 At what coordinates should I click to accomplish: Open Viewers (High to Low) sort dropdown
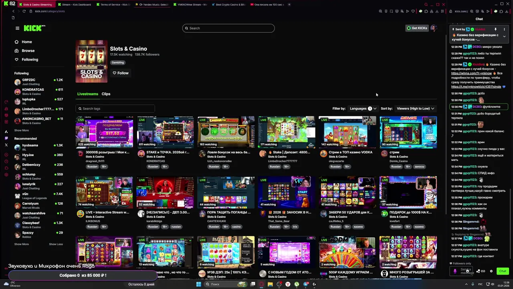[415, 108]
